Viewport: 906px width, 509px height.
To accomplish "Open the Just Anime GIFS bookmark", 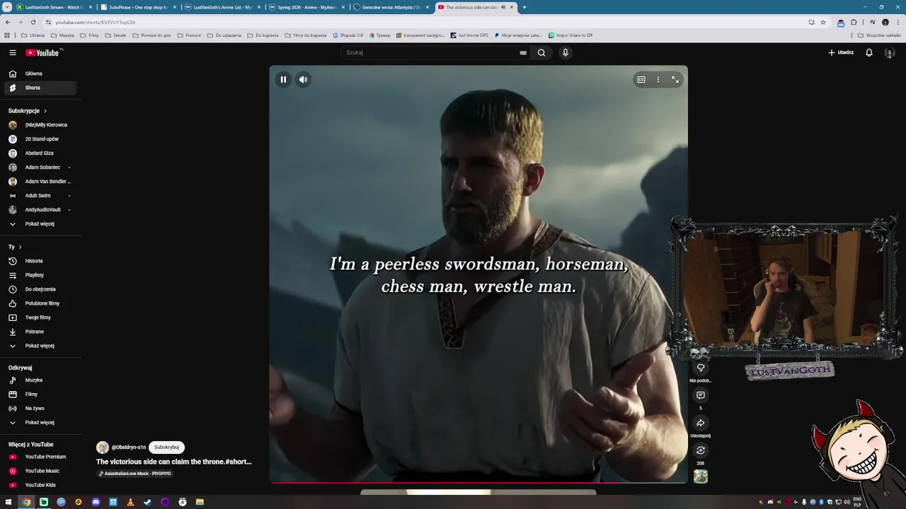I will pyautogui.click(x=469, y=35).
